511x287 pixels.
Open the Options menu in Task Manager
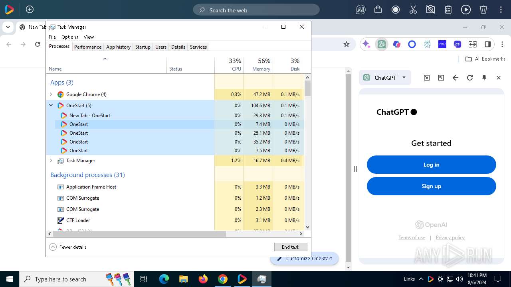pos(70,37)
